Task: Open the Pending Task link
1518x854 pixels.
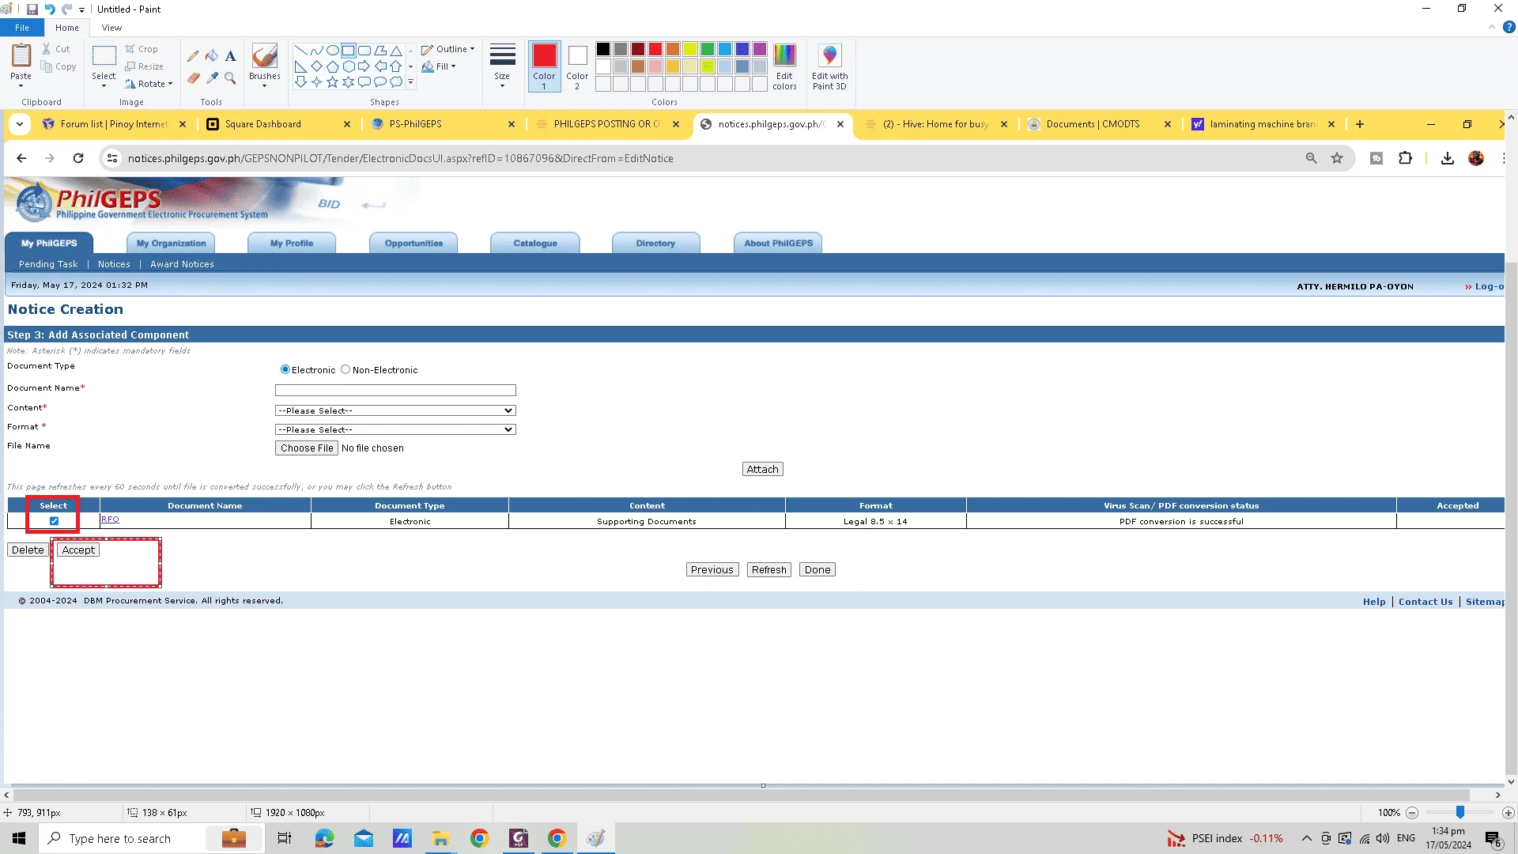Action: 48,264
